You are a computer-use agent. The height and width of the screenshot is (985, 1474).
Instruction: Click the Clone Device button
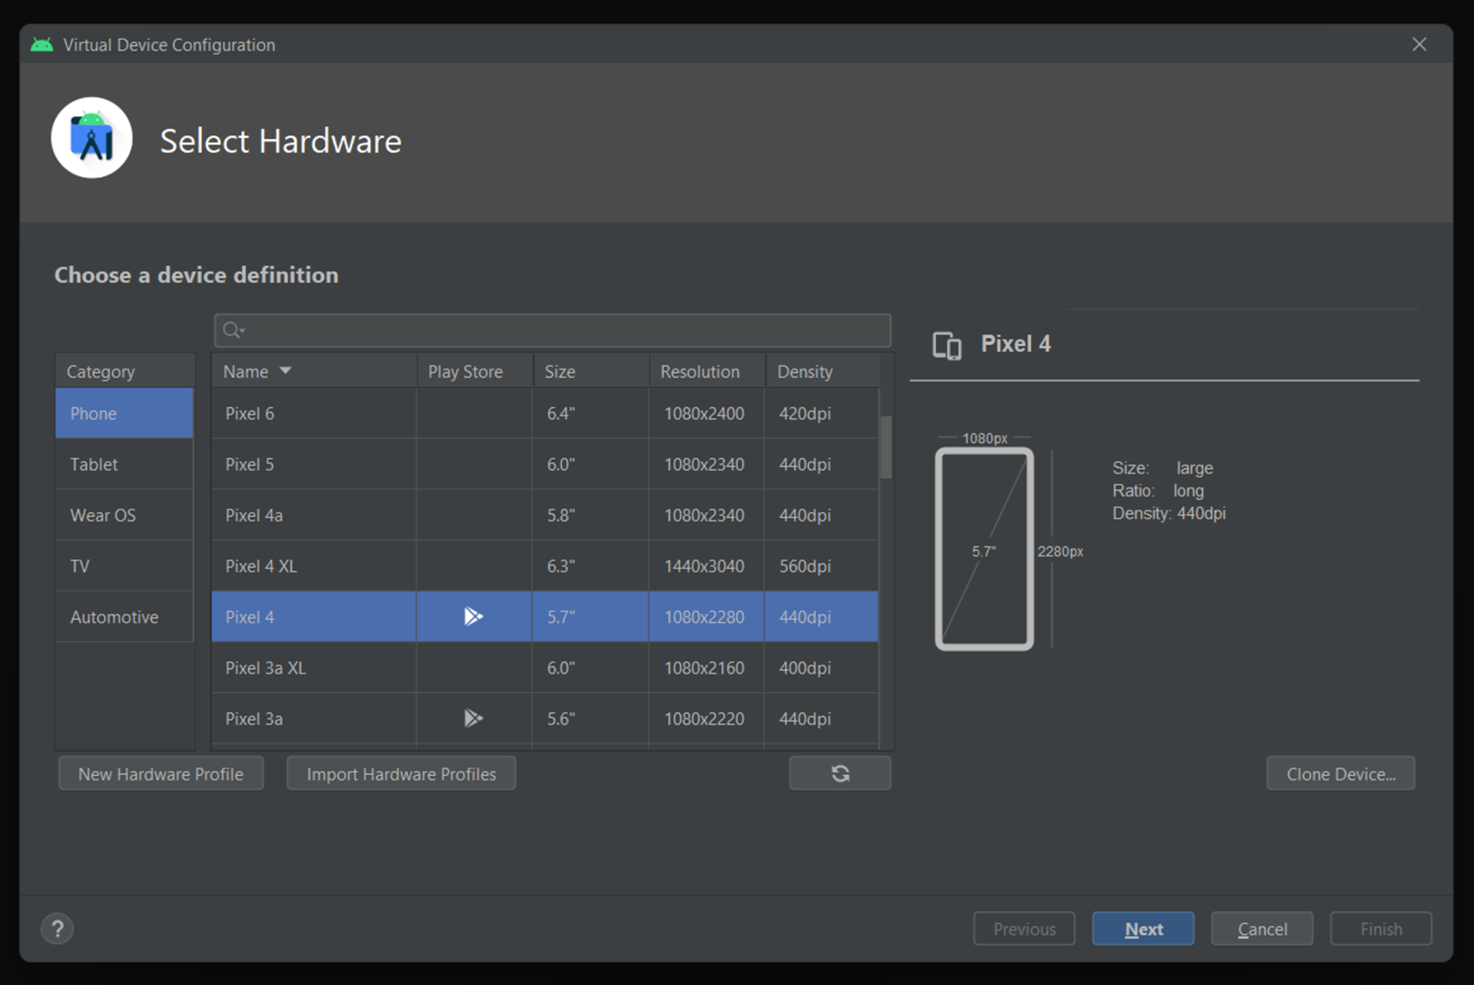tap(1340, 774)
